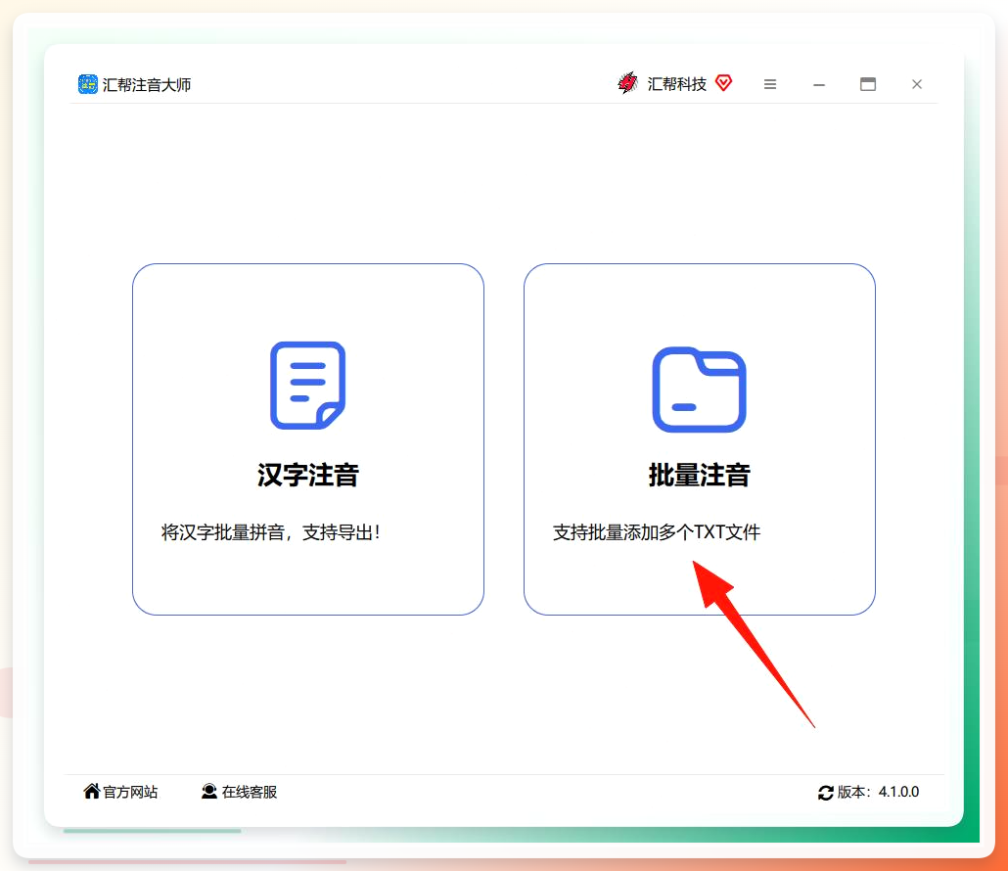The width and height of the screenshot is (1008, 871).
Task: Click description 支持批量添加多个TXT文件
Action: [x=657, y=532]
